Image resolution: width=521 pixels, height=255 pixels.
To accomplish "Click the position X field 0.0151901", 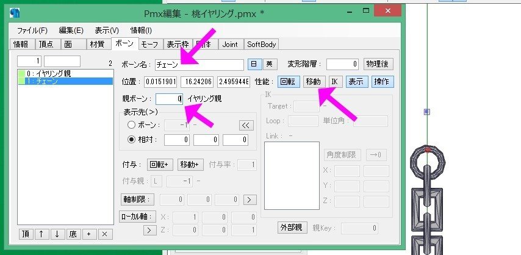I will tap(161, 82).
